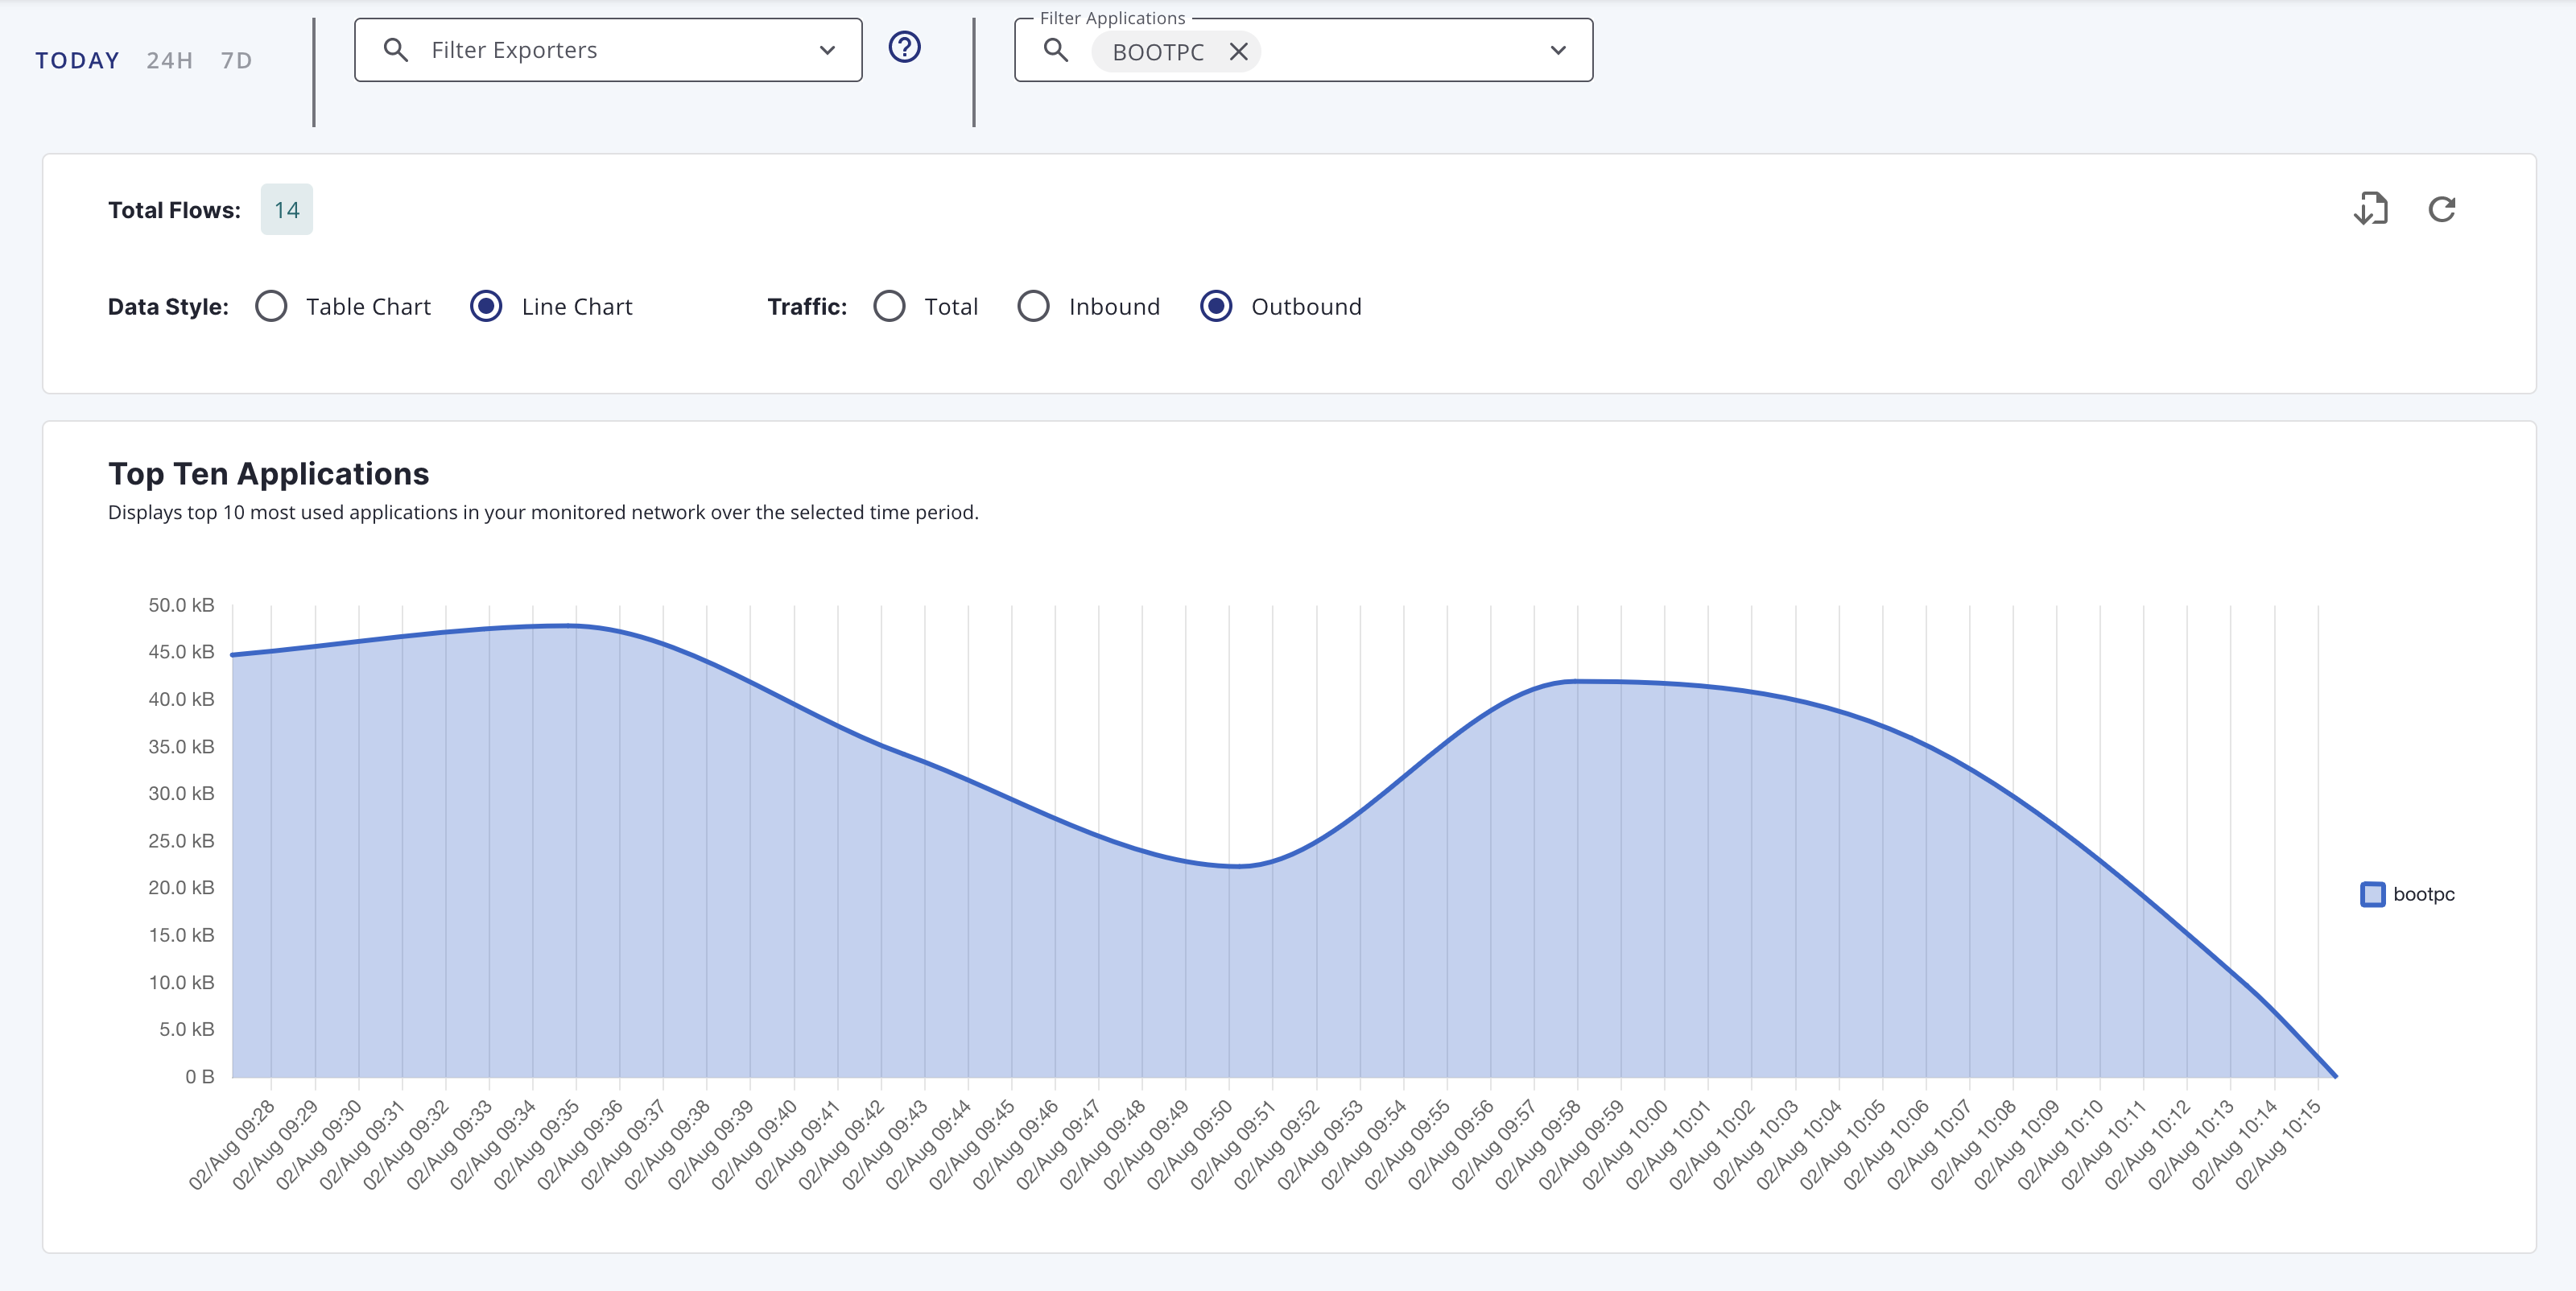Viewport: 2576px width, 1291px height.
Task: Click the 02/Aug 09:50 time label
Action: 1189,1145
